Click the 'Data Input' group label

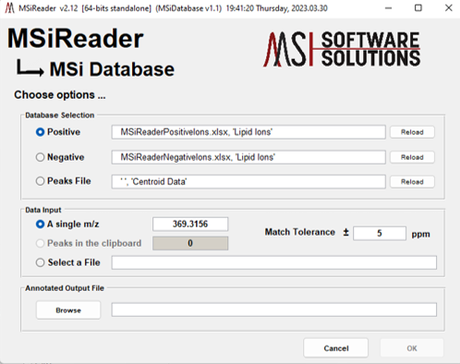pos(43,210)
